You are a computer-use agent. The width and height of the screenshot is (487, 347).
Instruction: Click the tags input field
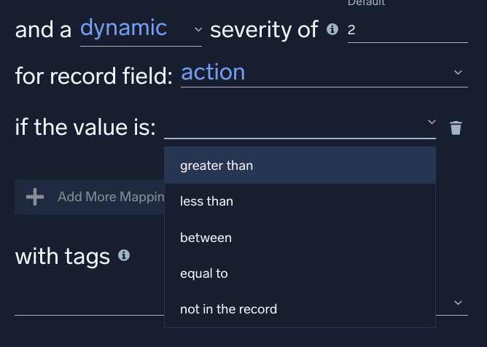(x=87, y=303)
